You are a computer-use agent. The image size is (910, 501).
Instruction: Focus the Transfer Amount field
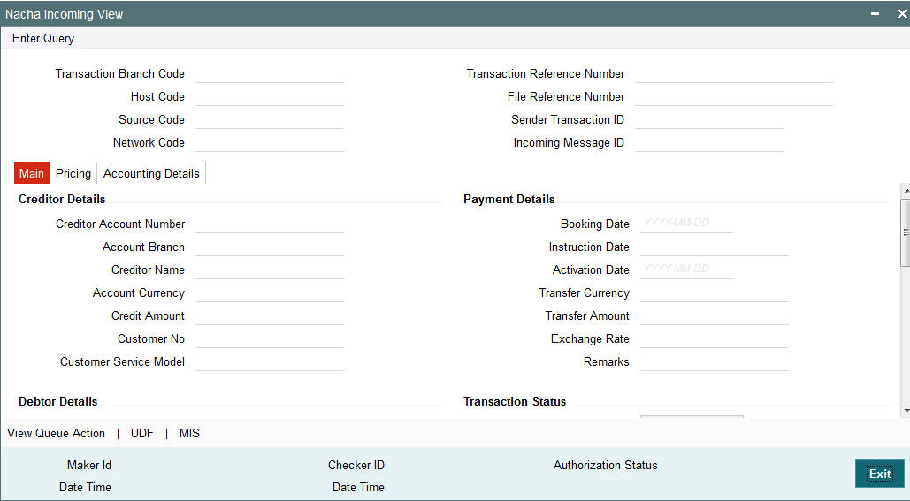(x=715, y=315)
